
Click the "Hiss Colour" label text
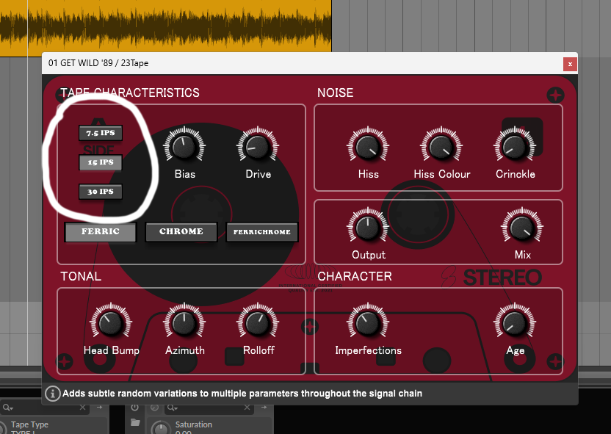coord(442,174)
